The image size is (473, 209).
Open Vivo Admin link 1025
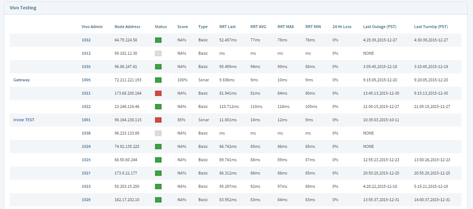pyautogui.click(x=86, y=160)
